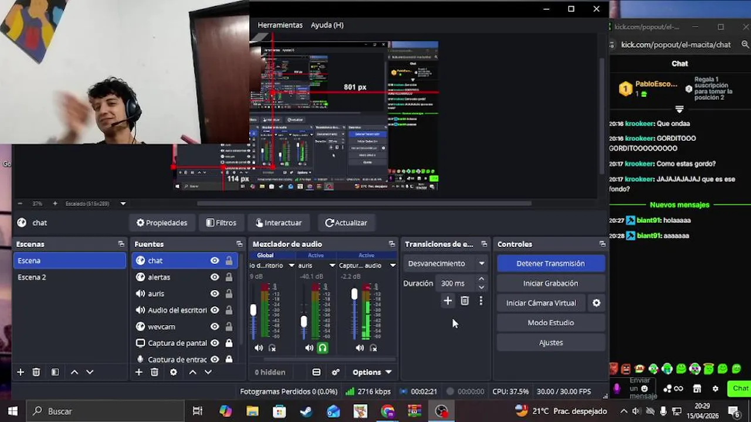Remove selected source with trash icon

click(x=154, y=372)
